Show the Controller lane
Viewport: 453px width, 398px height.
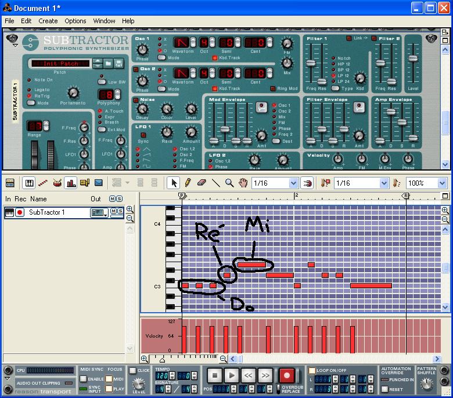(x=99, y=183)
